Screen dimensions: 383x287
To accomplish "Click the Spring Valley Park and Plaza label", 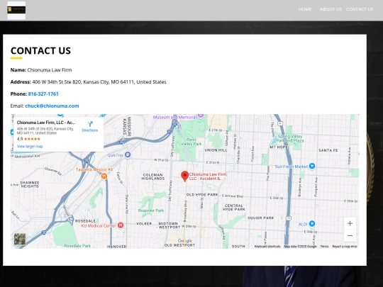I will pos(290,138).
